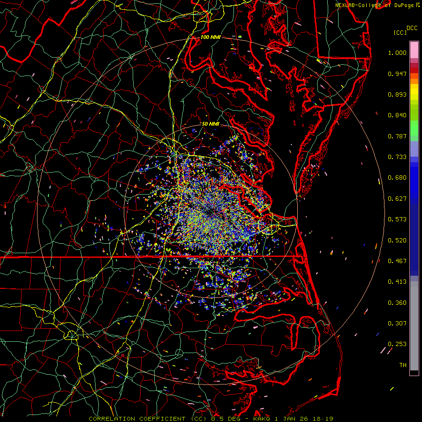
Task: Click the 0.680 legend value
Action: tap(397, 178)
